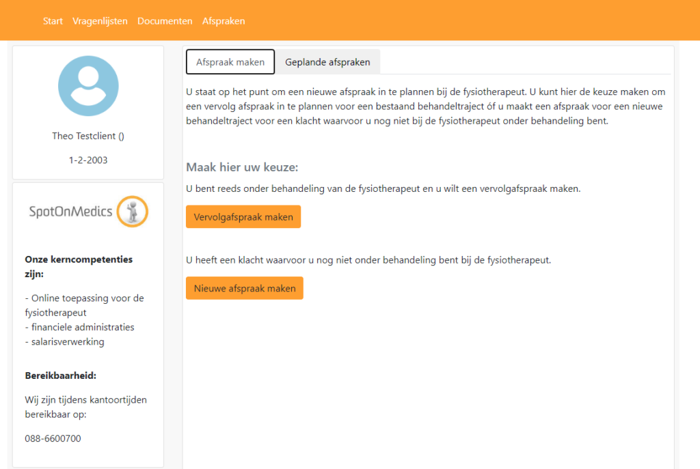Click the salarisverwerking list item
700x469 pixels.
[x=64, y=341]
